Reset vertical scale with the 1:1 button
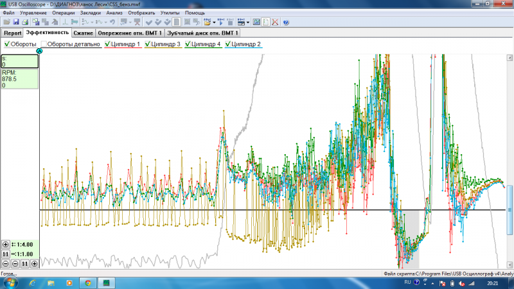 coord(6,254)
